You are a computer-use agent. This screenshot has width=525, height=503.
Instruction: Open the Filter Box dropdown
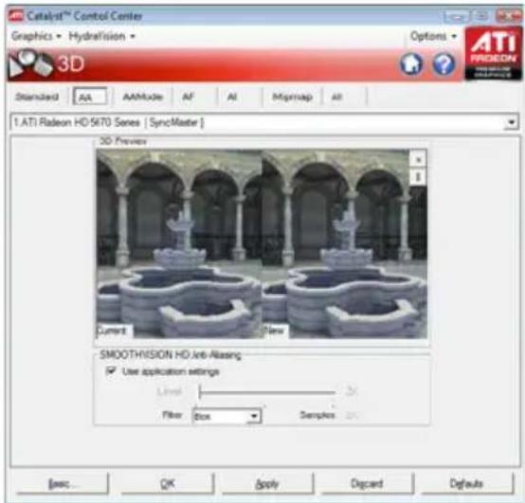pyautogui.click(x=227, y=416)
